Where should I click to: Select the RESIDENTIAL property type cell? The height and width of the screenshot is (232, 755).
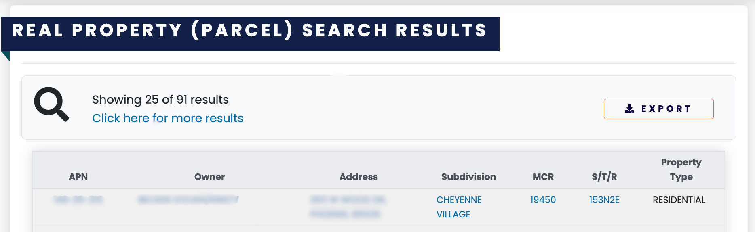click(679, 200)
